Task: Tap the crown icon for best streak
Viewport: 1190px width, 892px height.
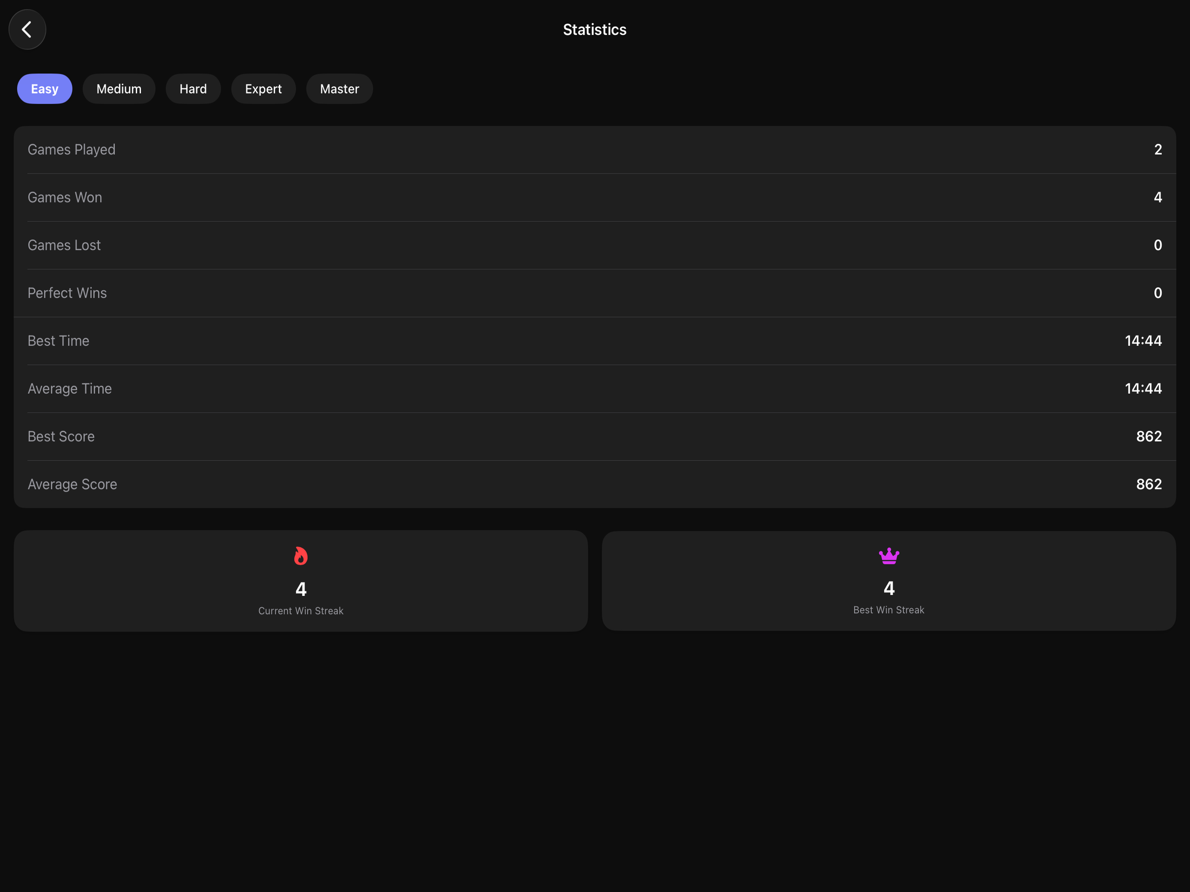Action: tap(889, 555)
